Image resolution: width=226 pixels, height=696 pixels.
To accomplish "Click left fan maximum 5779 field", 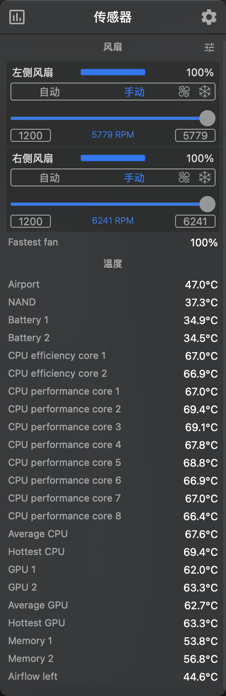I will point(195,135).
